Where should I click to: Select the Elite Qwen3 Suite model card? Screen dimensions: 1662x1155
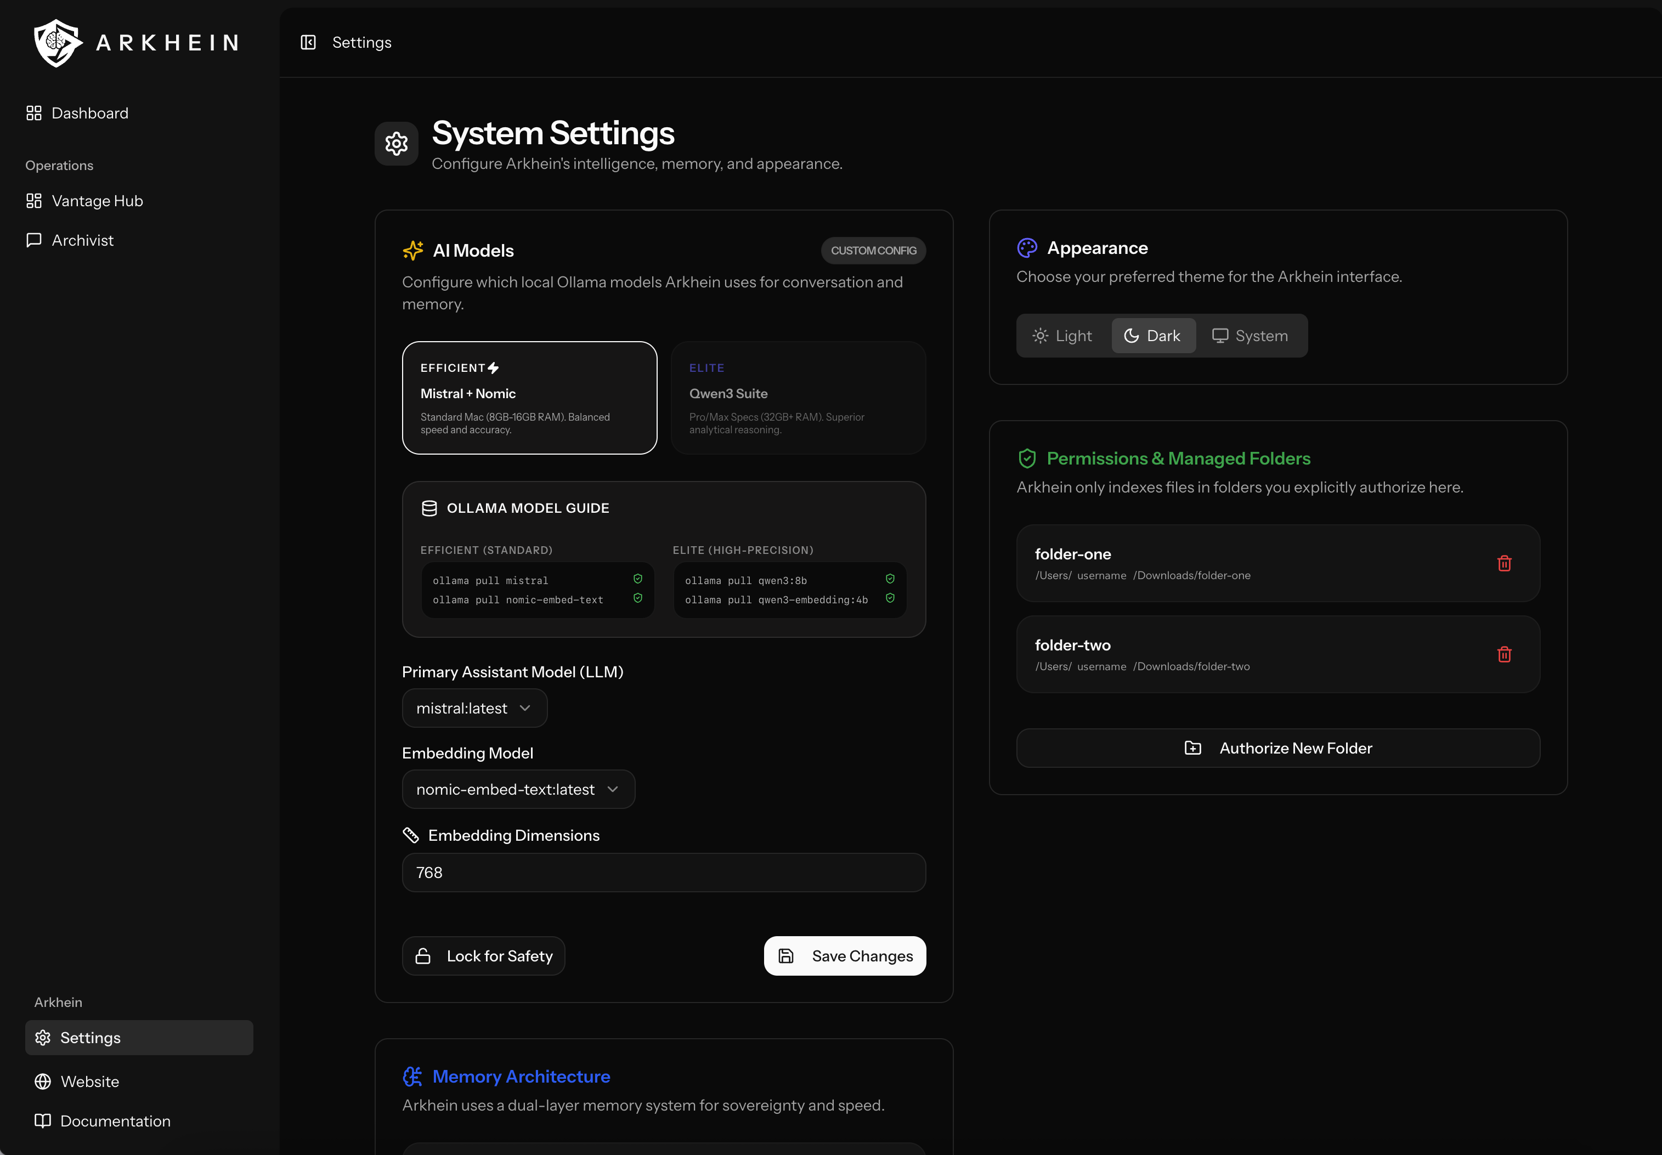click(798, 398)
